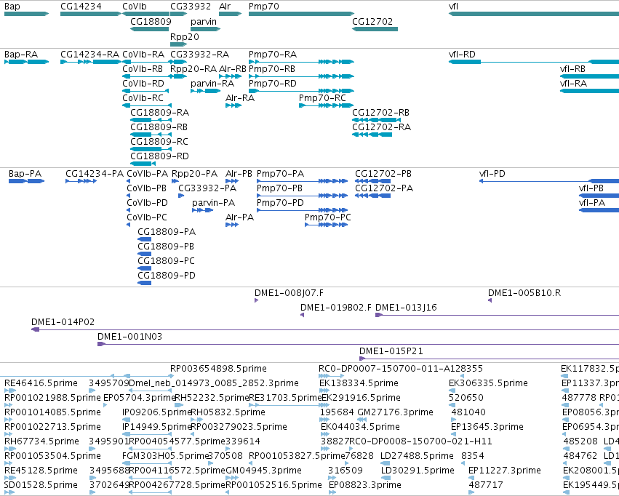Click the CG12702-PB protein label
619x496 pixels.
383,174
